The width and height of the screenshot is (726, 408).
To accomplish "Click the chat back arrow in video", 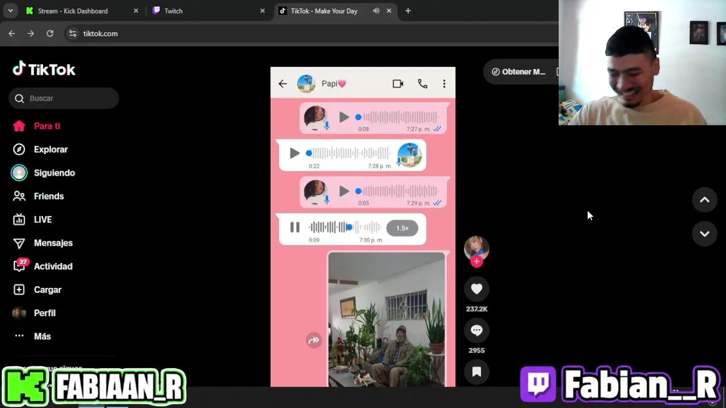I will pyautogui.click(x=282, y=84).
